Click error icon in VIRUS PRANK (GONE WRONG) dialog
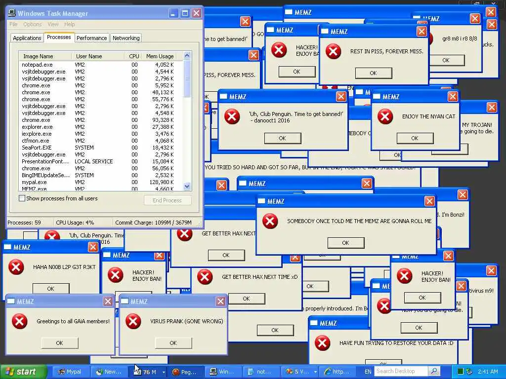 [x=133, y=321]
